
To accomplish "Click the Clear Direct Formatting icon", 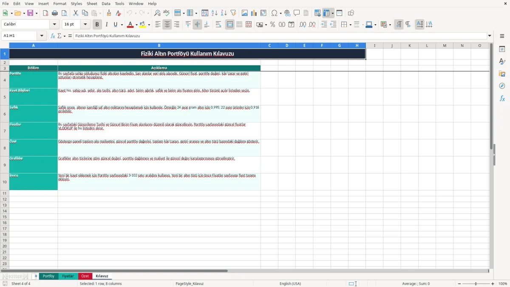I will (118, 13).
